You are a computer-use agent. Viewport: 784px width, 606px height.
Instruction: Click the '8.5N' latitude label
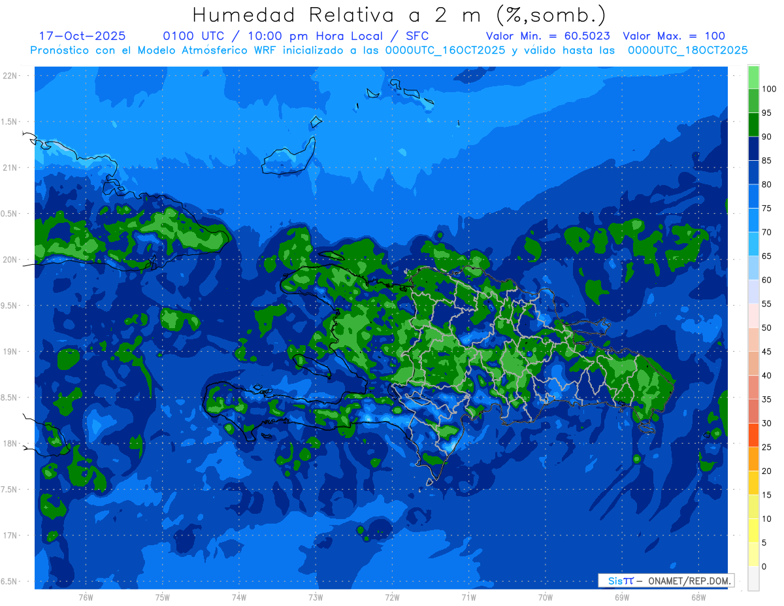pos(9,397)
